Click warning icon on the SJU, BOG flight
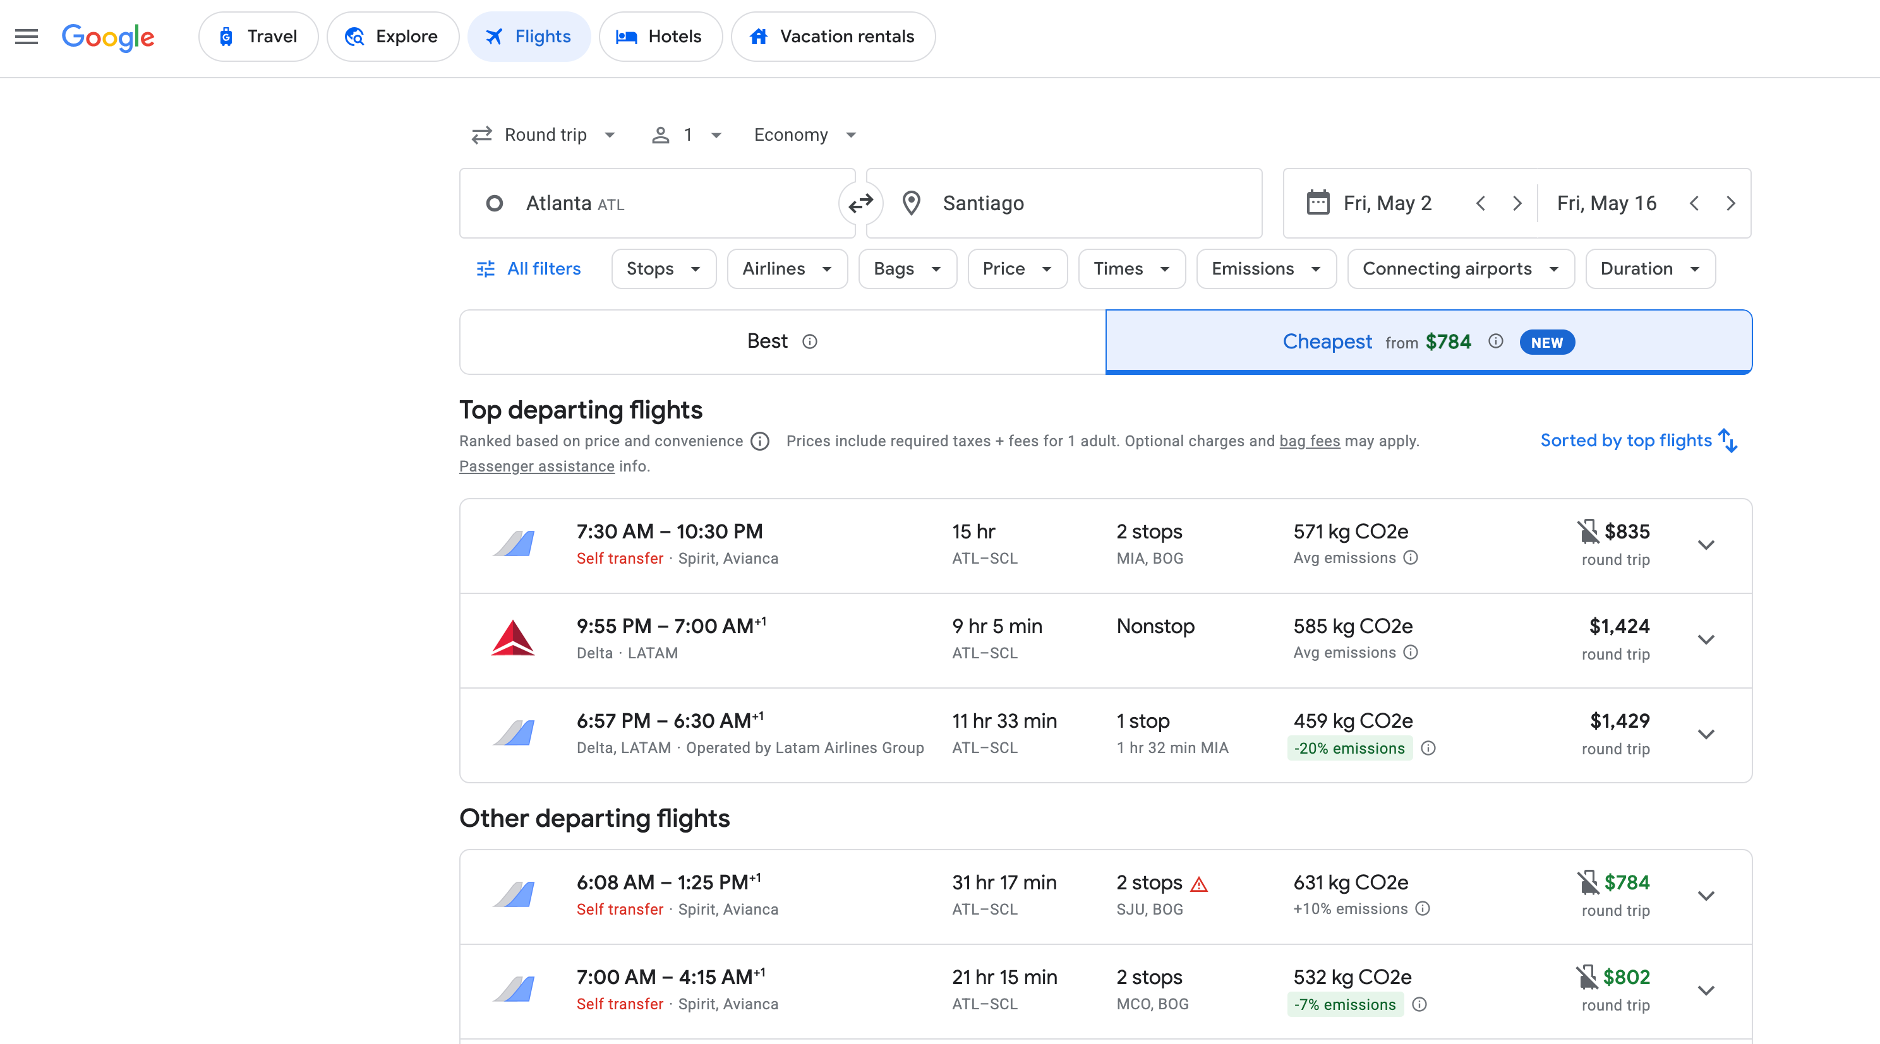Viewport: 1880px width, 1044px height. coord(1199,884)
